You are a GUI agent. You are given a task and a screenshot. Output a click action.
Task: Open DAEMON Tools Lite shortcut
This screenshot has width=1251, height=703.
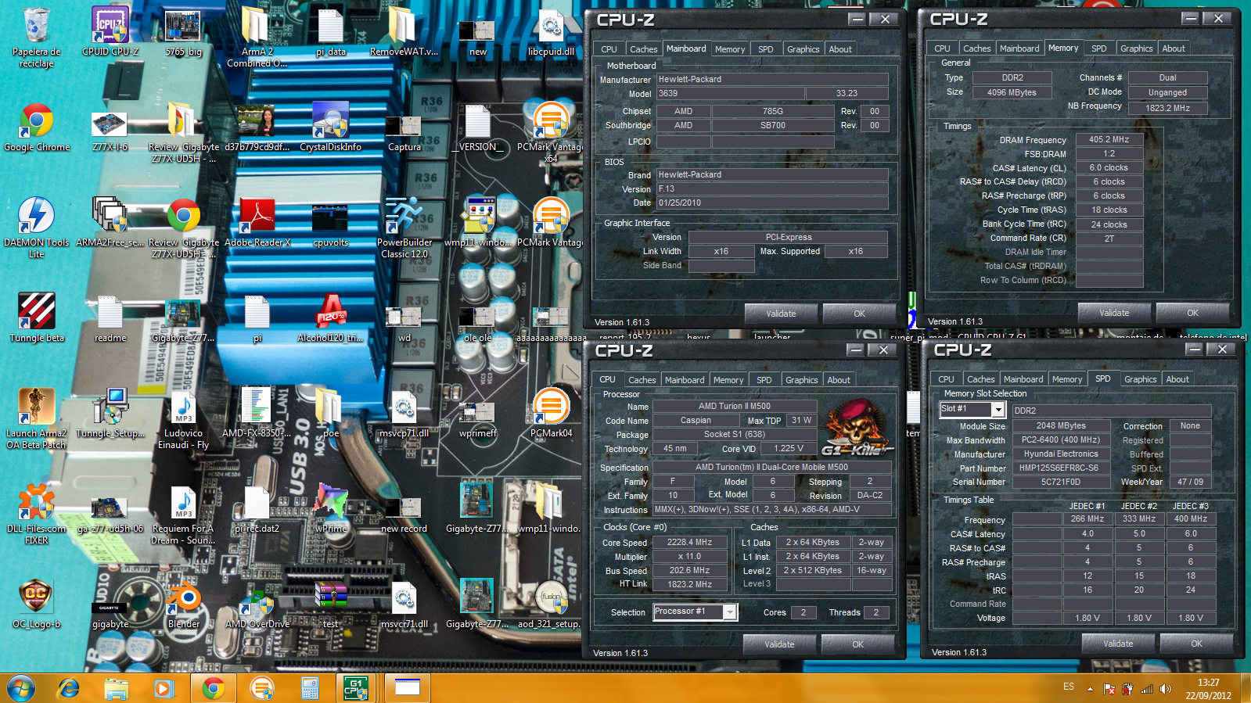tap(36, 228)
